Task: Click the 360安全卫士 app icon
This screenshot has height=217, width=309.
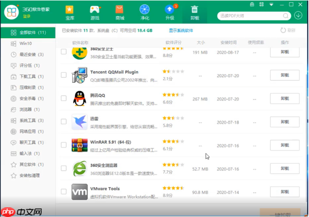Action: pyautogui.click(x=79, y=53)
